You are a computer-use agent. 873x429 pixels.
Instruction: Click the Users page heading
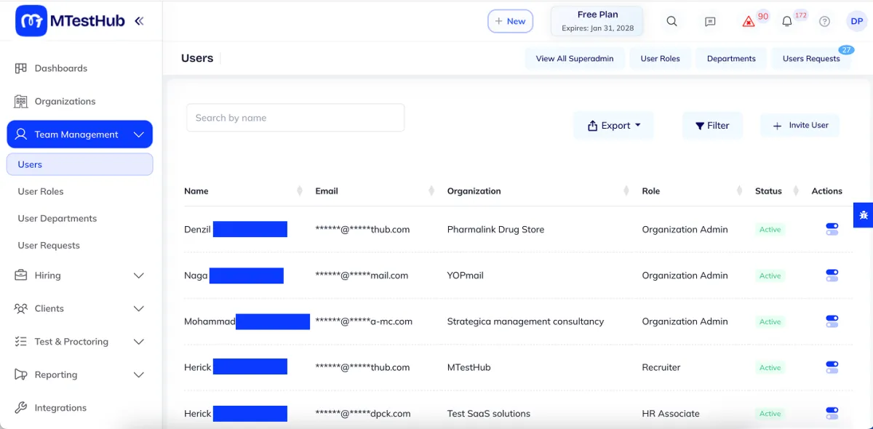point(197,58)
